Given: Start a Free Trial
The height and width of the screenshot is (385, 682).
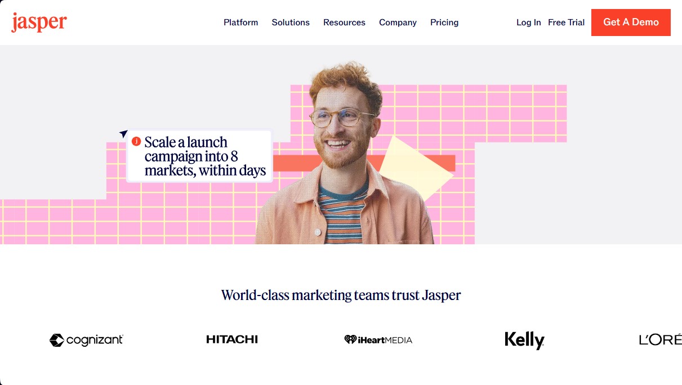Looking at the screenshot, I should click(x=567, y=23).
